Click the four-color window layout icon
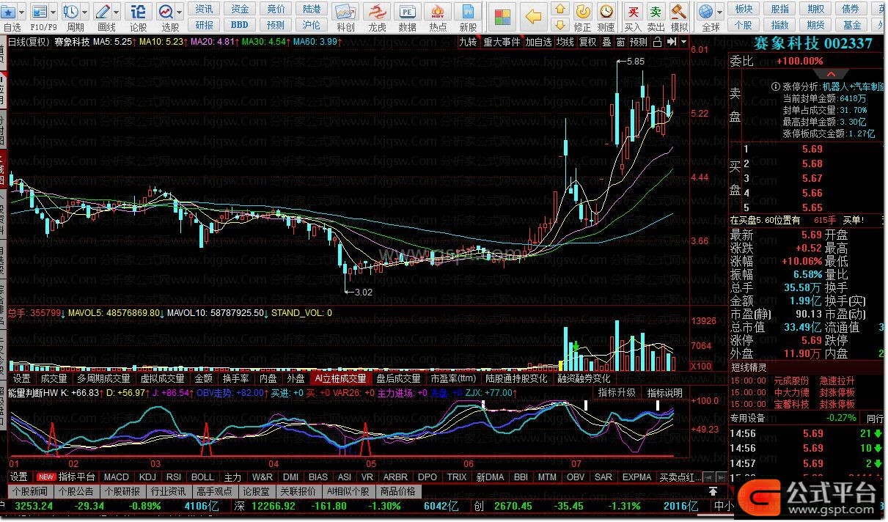 point(502,17)
